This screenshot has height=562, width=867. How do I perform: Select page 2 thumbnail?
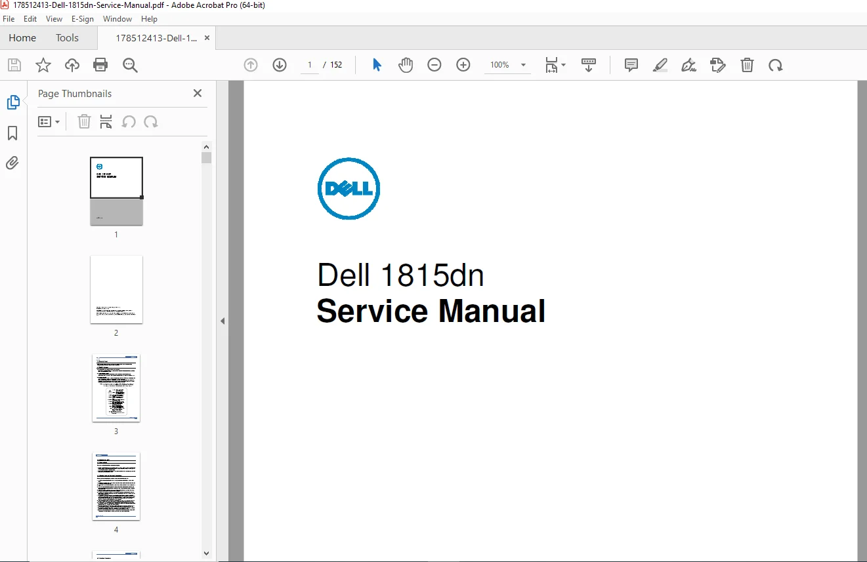tap(116, 289)
